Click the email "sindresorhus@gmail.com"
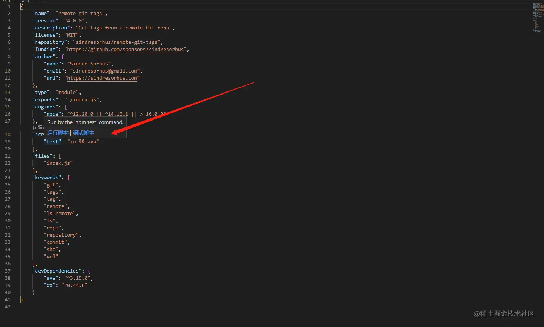 coord(105,71)
